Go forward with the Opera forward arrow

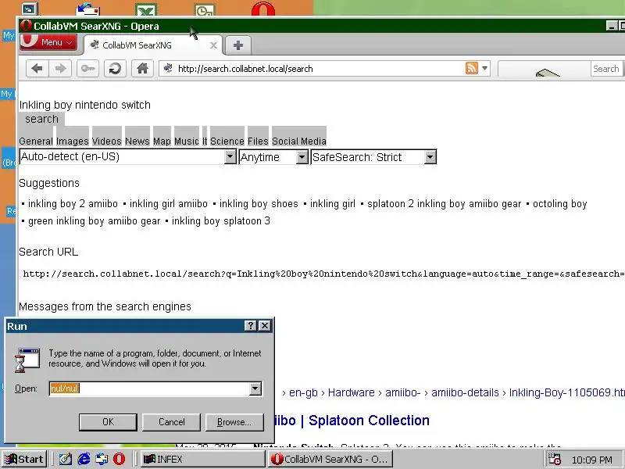coord(60,69)
